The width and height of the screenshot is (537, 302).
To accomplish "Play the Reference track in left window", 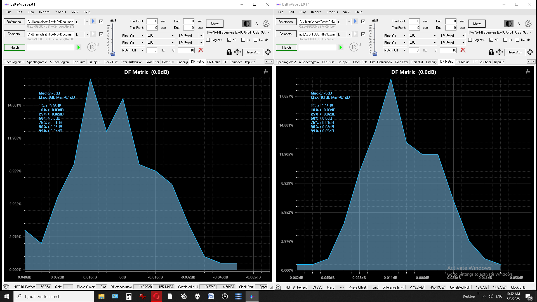I will [93, 21].
